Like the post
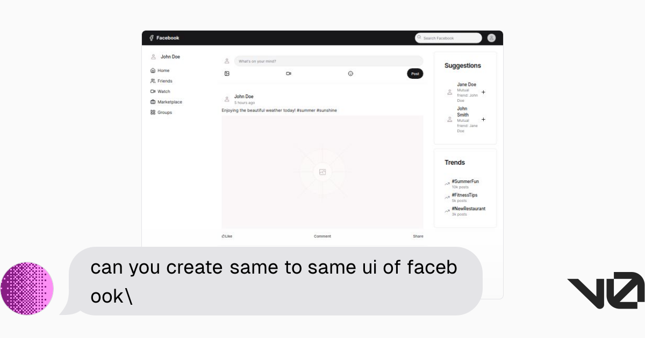 point(227,236)
